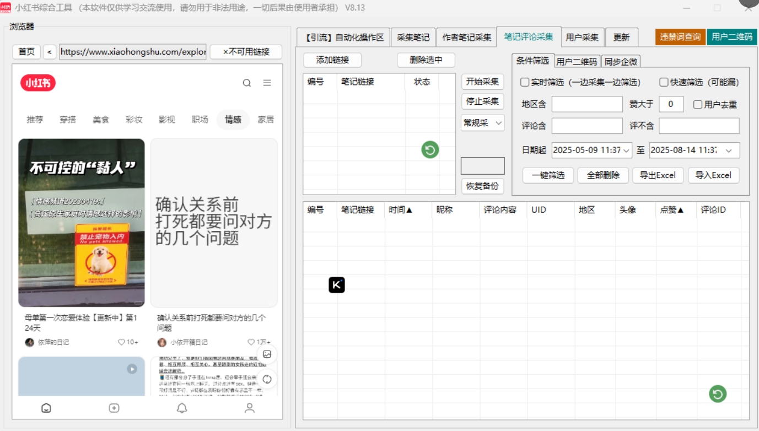Open the hamburger menu in Xiaohongshu header

pyautogui.click(x=267, y=83)
